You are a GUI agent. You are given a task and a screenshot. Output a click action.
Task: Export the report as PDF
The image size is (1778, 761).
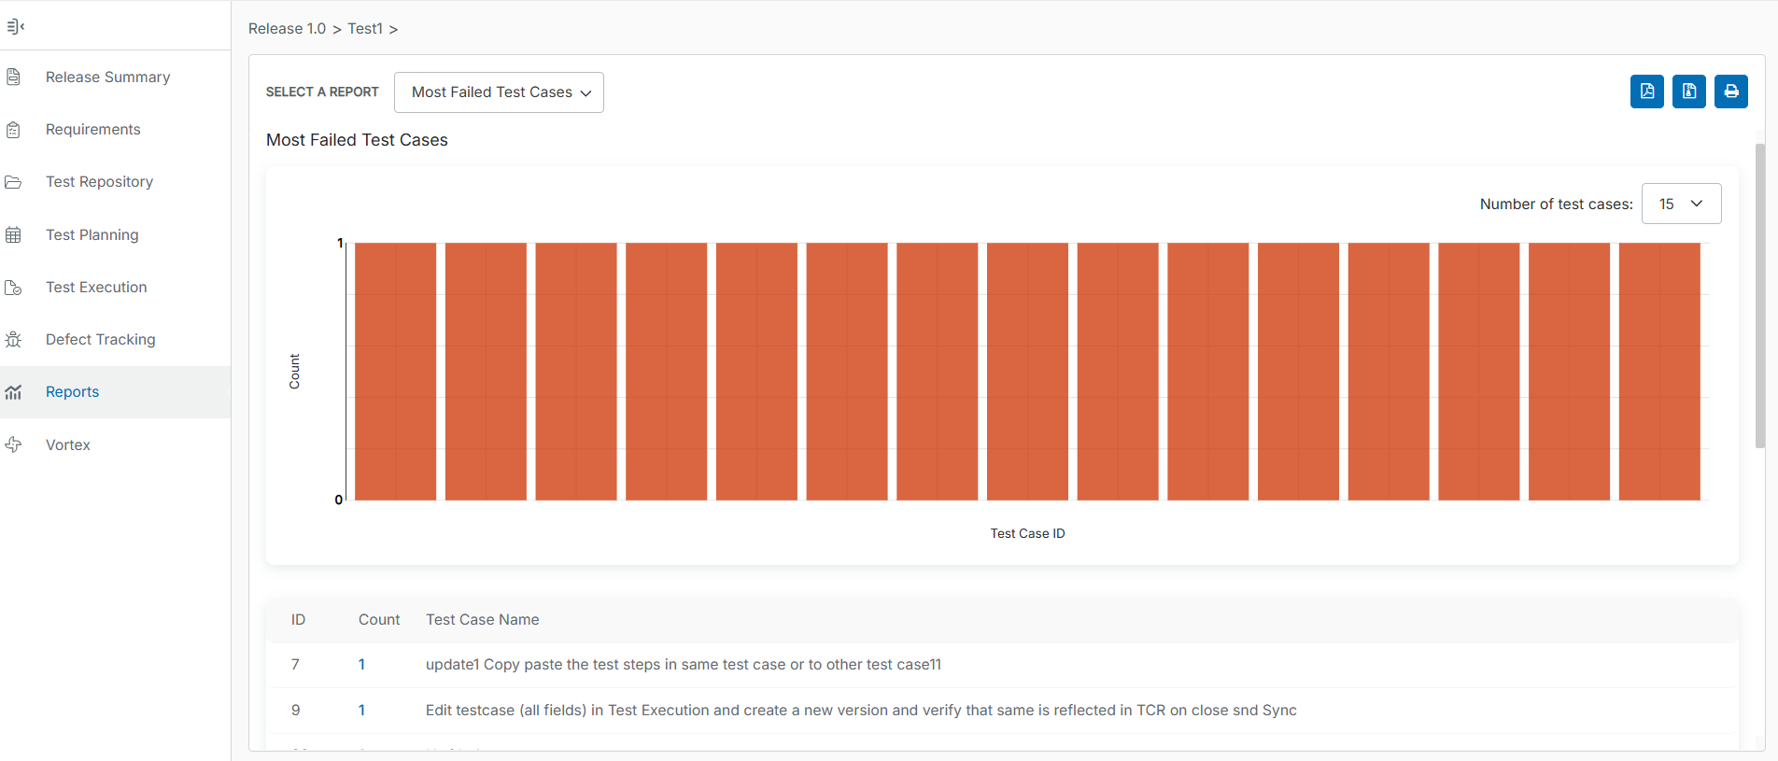click(1646, 92)
